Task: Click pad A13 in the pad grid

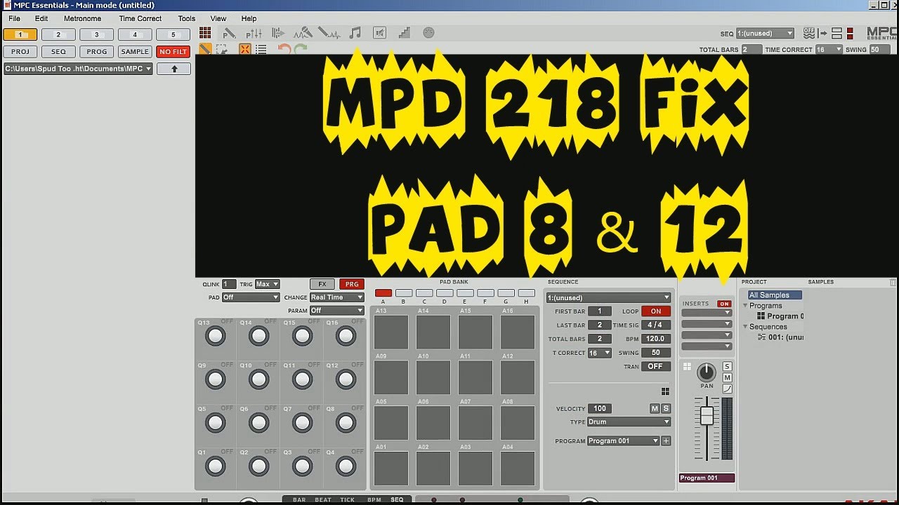Action: (391, 332)
